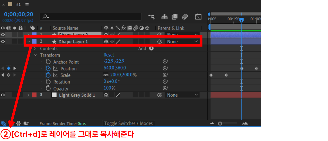The image size is (328, 141).
Task: Expand or collapse Layer Switches pane icon
Action: click(x=4, y=123)
